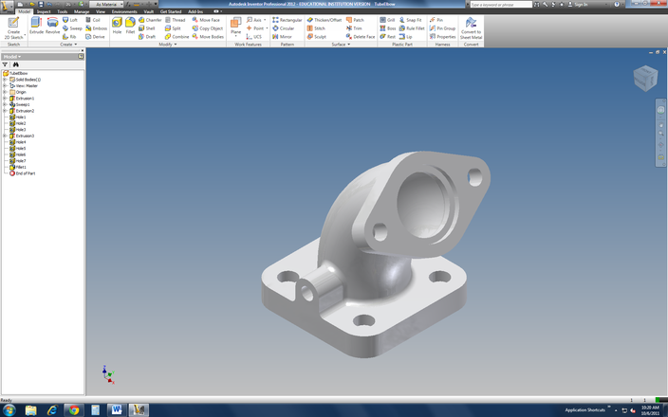Click the Combine tool
The width and height of the screenshot is (668, 417).
pos(176,37)
